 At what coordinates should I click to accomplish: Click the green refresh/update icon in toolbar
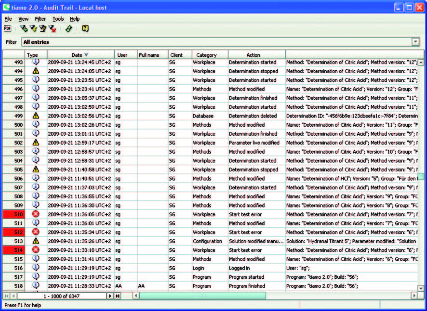[x=69, y=29]
